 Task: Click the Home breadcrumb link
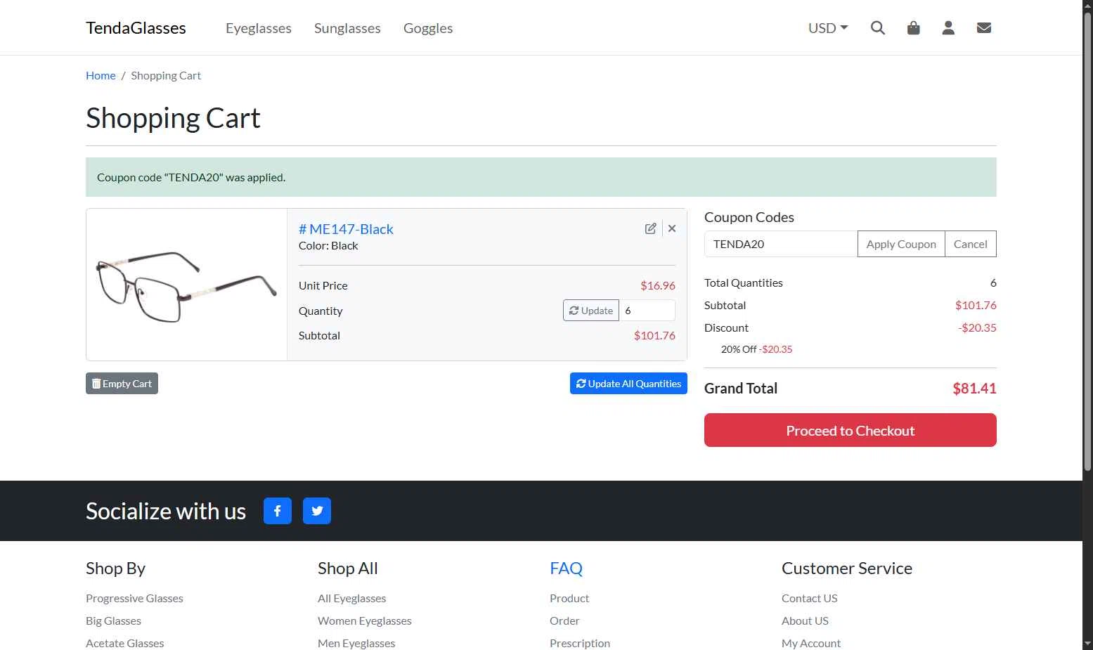pyautogui.click(x=101, y=75)
